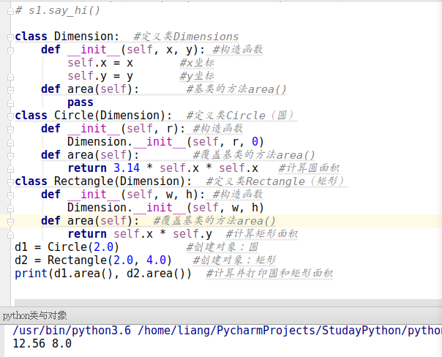Click the comment #创建对象：圆
Viewport: 442px width, 357px height.
pos(222,247)
